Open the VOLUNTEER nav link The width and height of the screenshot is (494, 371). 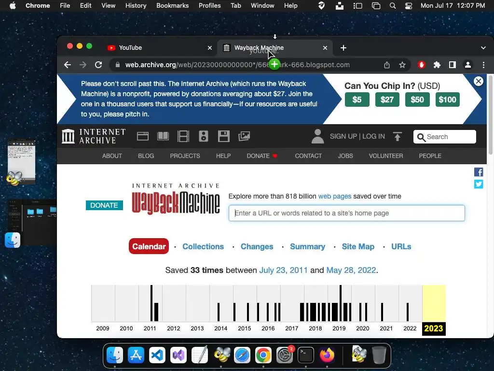(x=385, y=156)
